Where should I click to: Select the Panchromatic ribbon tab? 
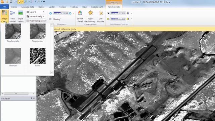[114, 7]
